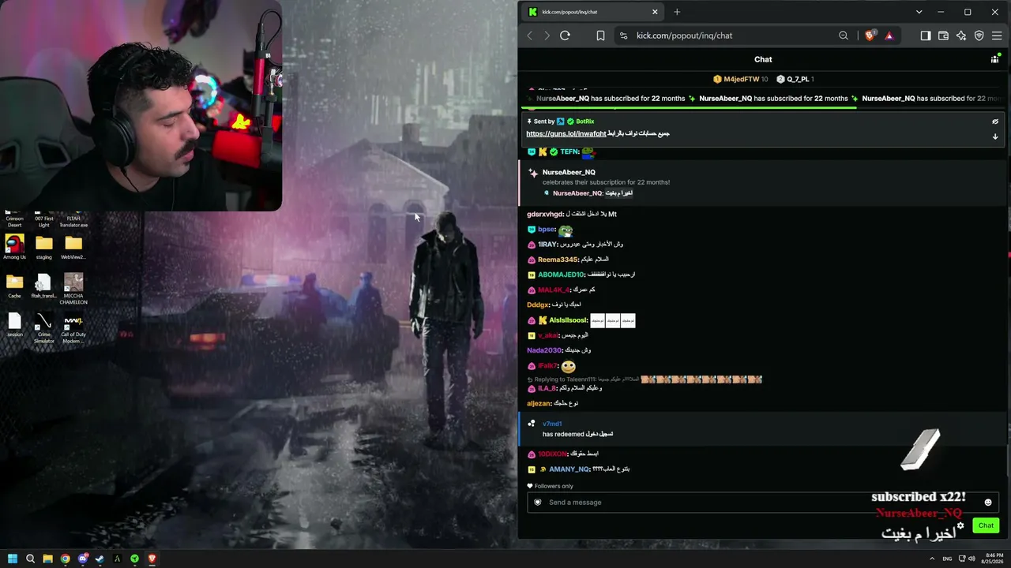
Task: Click username AMANY_NQ in chat
Action: [x=569, y=469]
